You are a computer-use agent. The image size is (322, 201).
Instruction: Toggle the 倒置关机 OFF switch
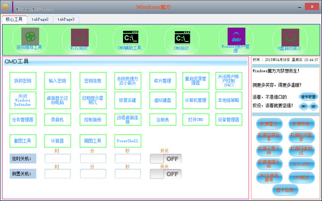pos(166,174)
